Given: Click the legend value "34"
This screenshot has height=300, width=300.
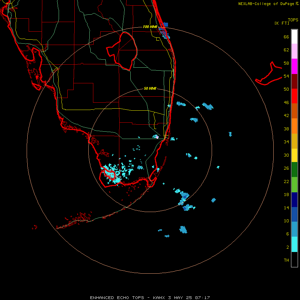Looking at the screenshot, I should pos(286,142).
